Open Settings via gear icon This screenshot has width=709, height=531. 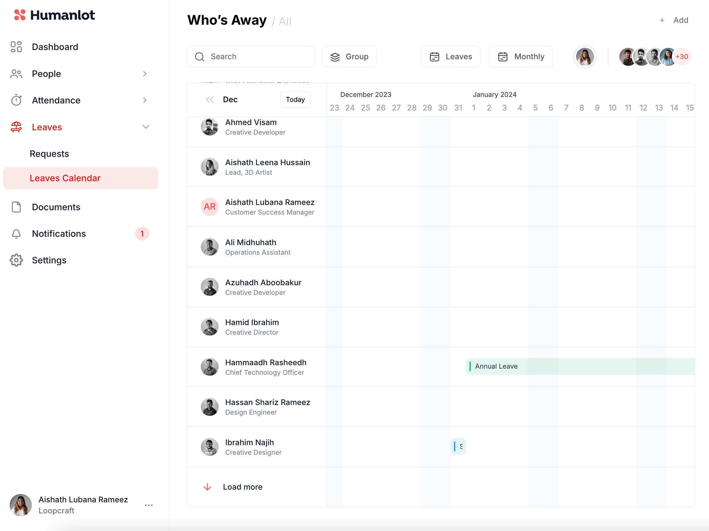(x=16, y=260)
